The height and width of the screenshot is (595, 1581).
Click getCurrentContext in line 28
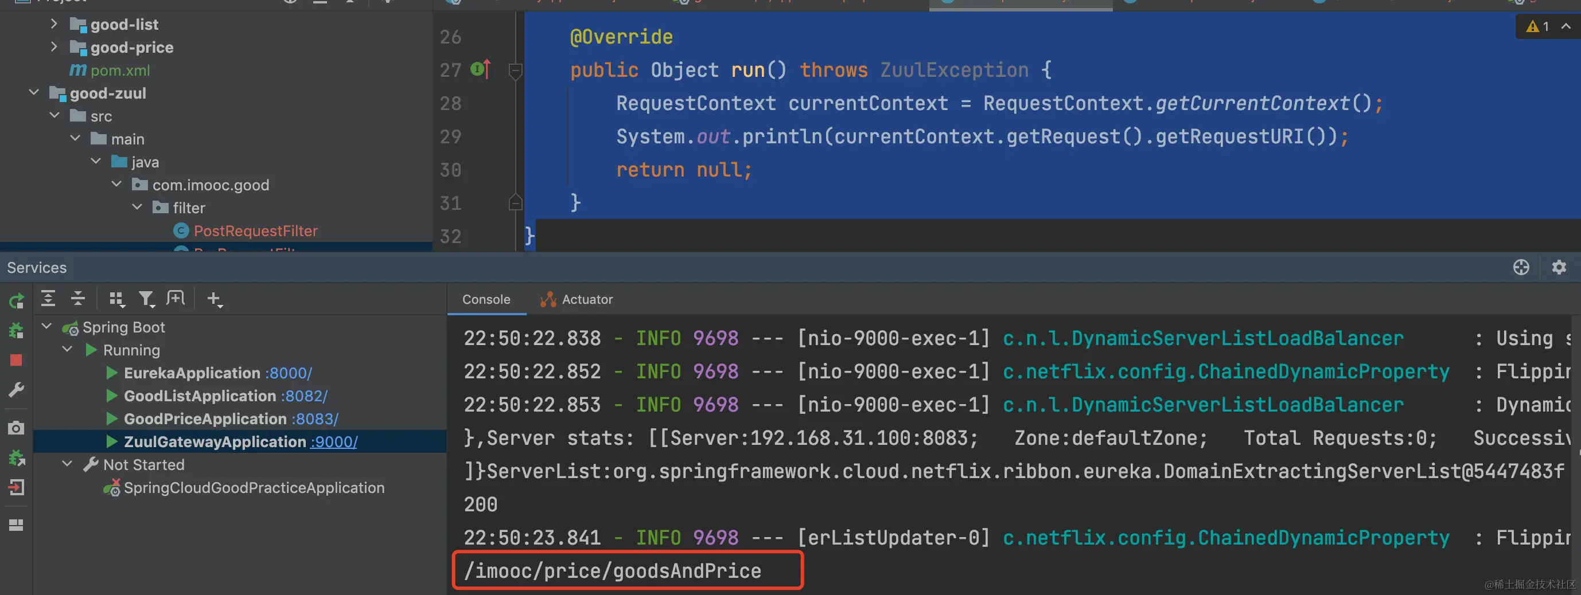[x=1252, y=103]
